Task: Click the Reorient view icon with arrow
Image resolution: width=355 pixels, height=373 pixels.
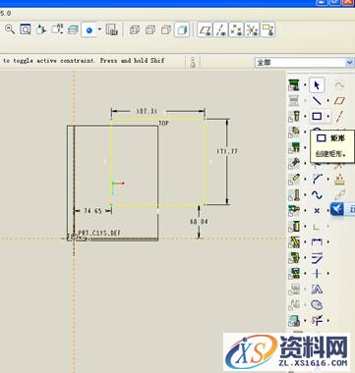Action: click(x=41, y=29)
